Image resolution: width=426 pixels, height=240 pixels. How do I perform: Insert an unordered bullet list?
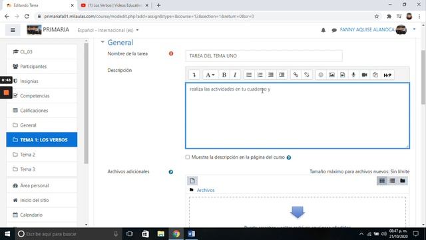(x=249, y=75)
